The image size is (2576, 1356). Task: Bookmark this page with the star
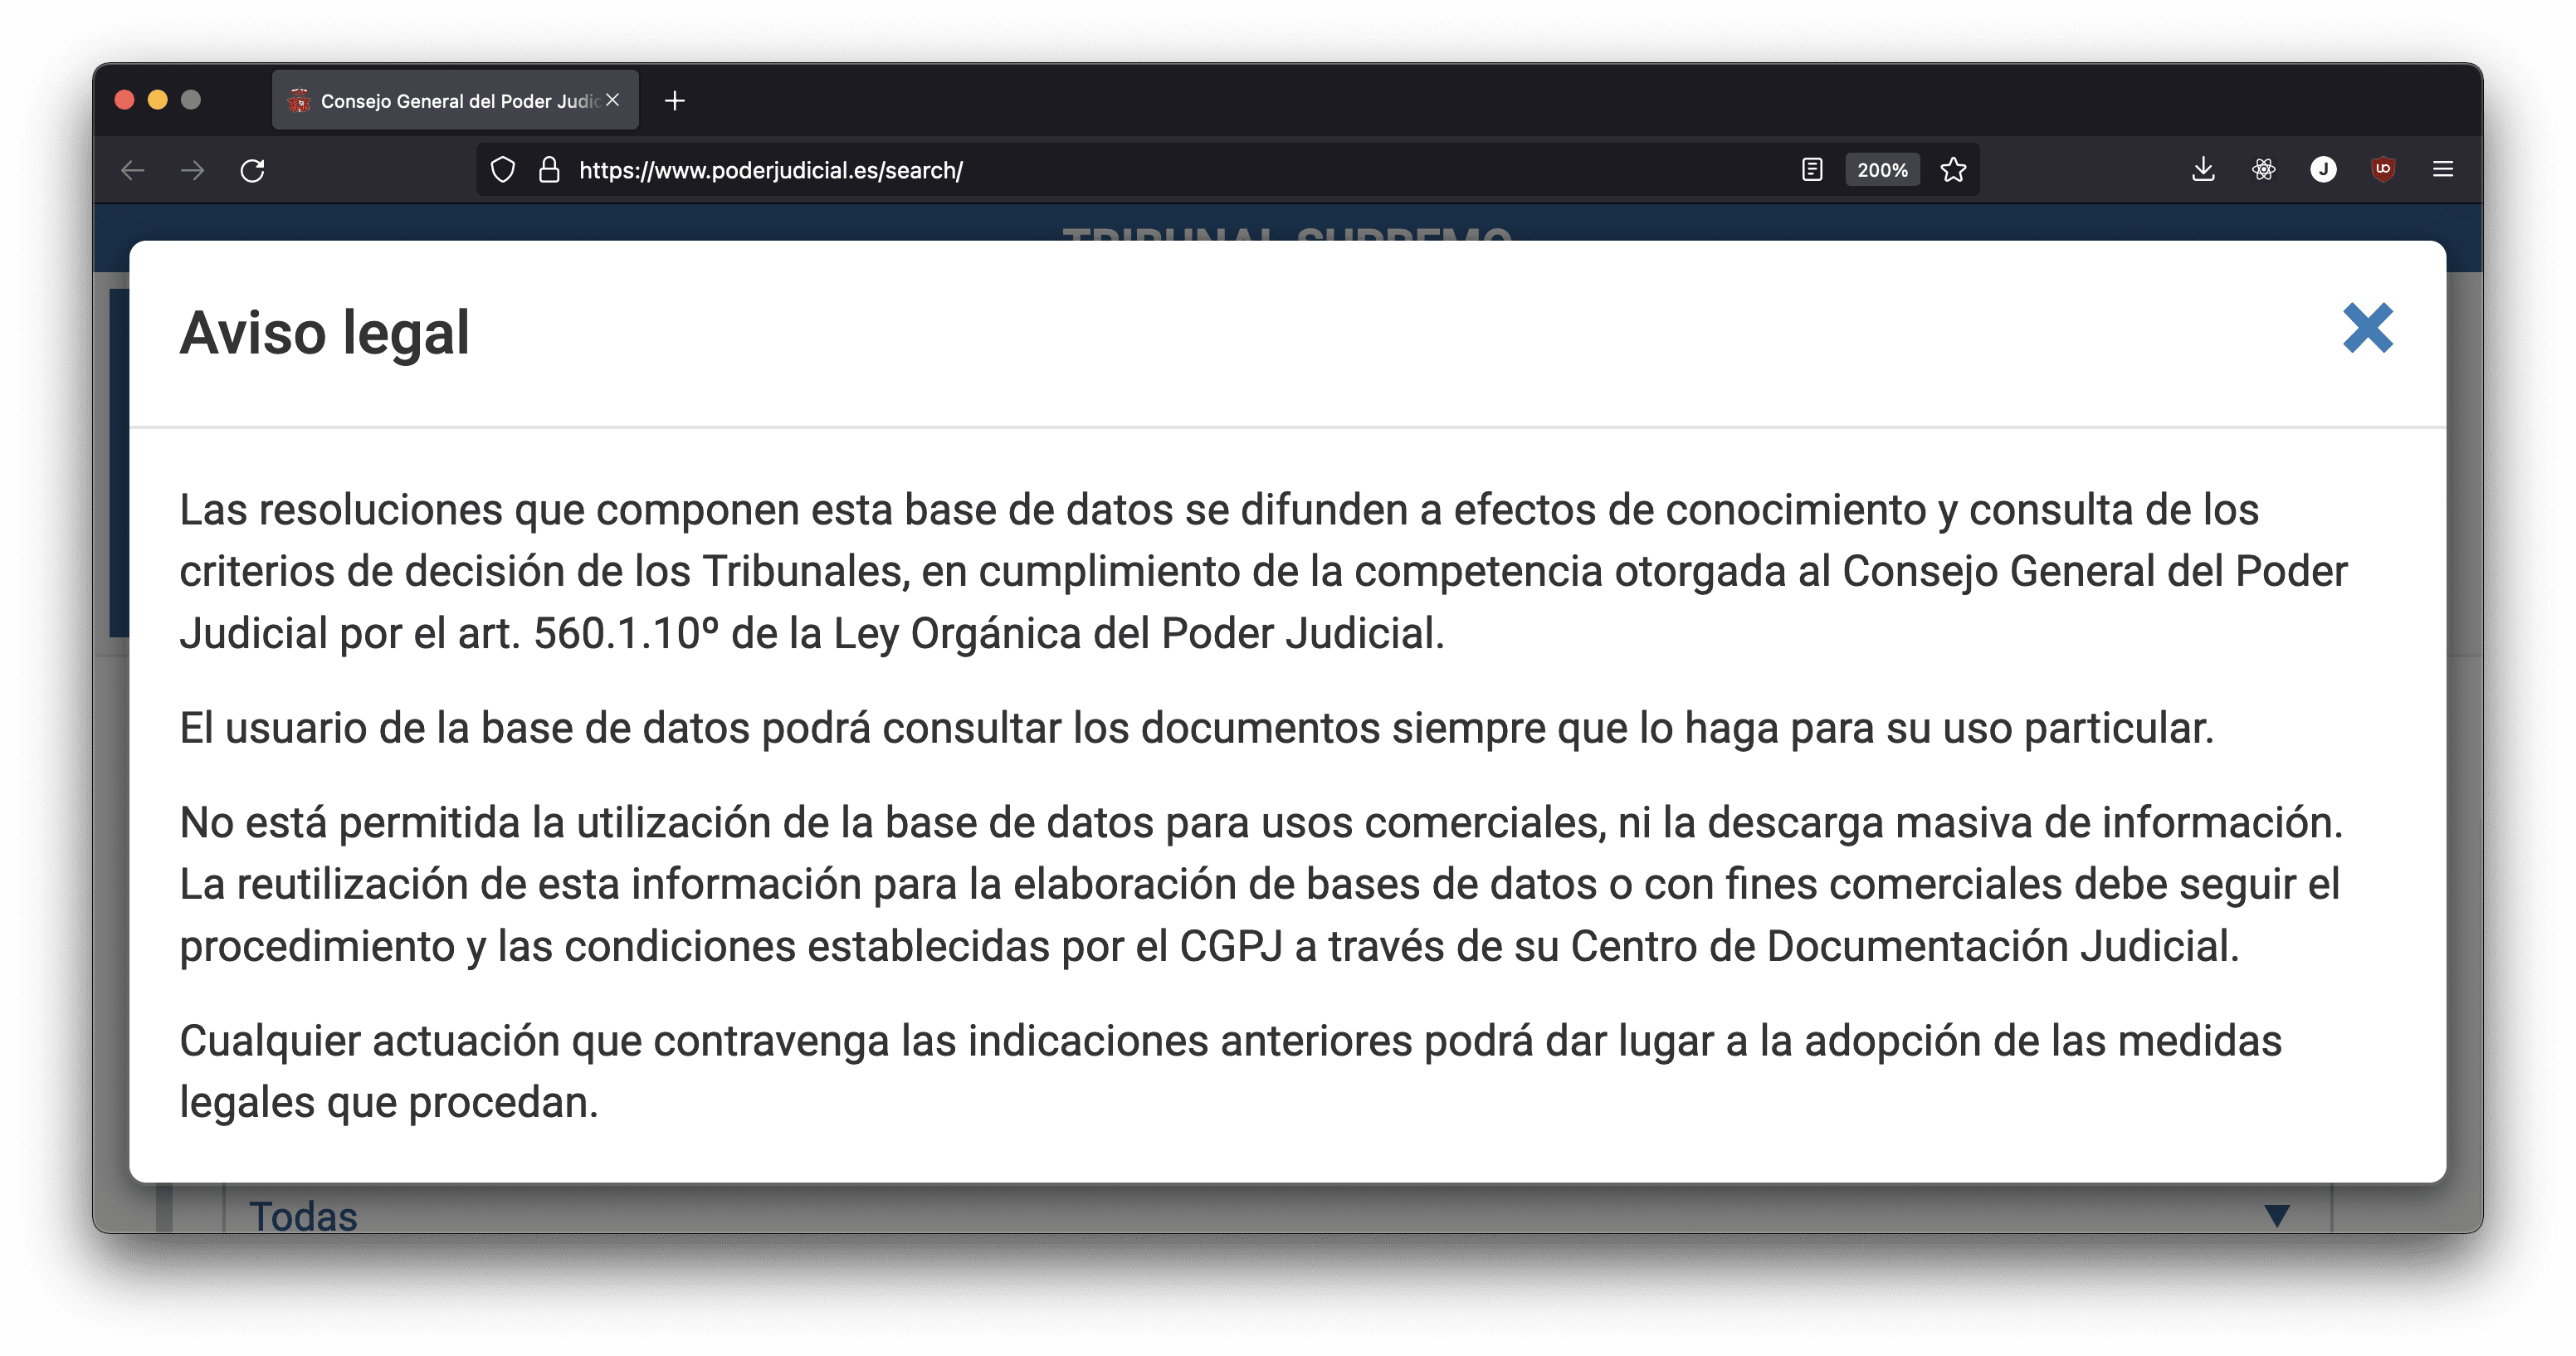[x=1953, y=170]
